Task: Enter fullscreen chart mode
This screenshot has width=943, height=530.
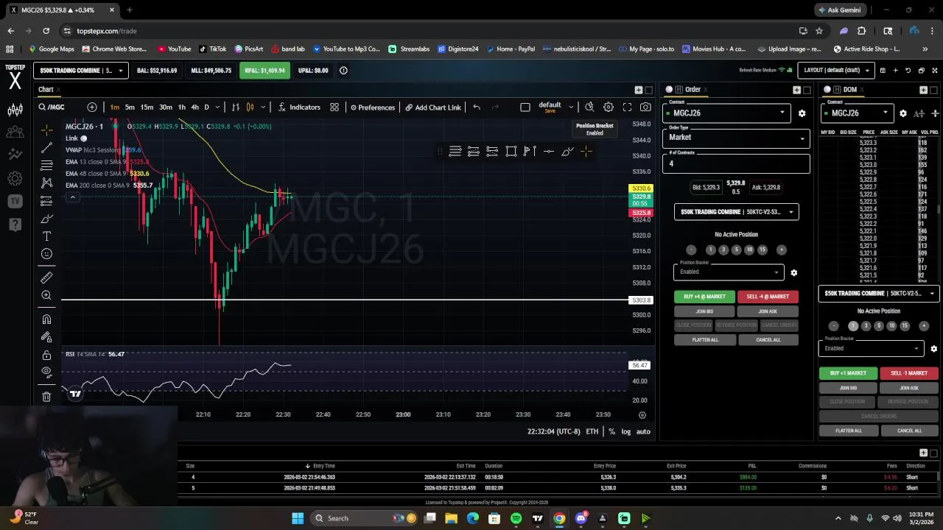Action: coord(627,107)
